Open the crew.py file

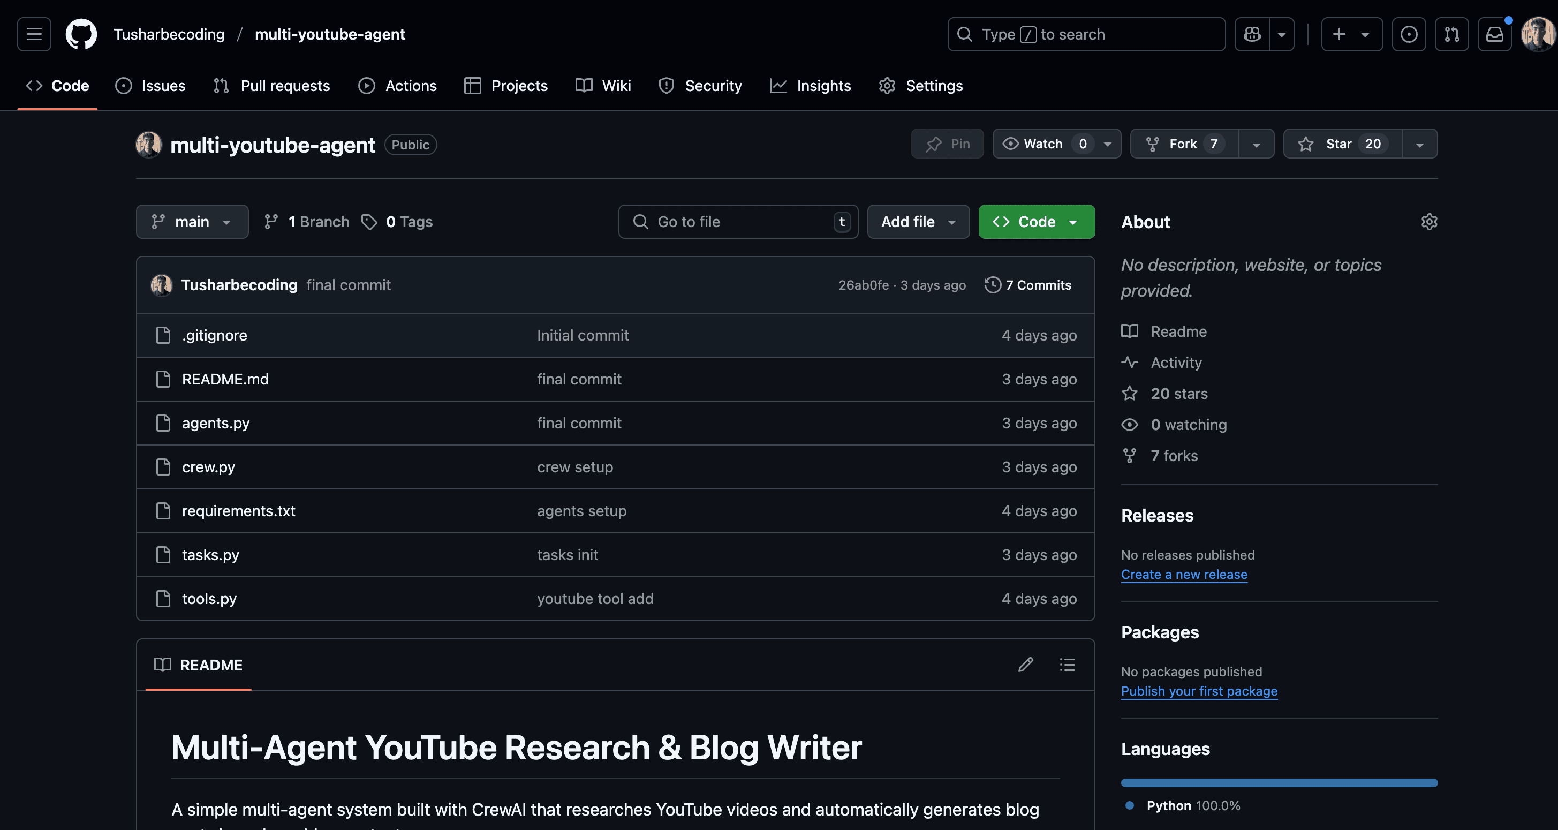[208, 467]
